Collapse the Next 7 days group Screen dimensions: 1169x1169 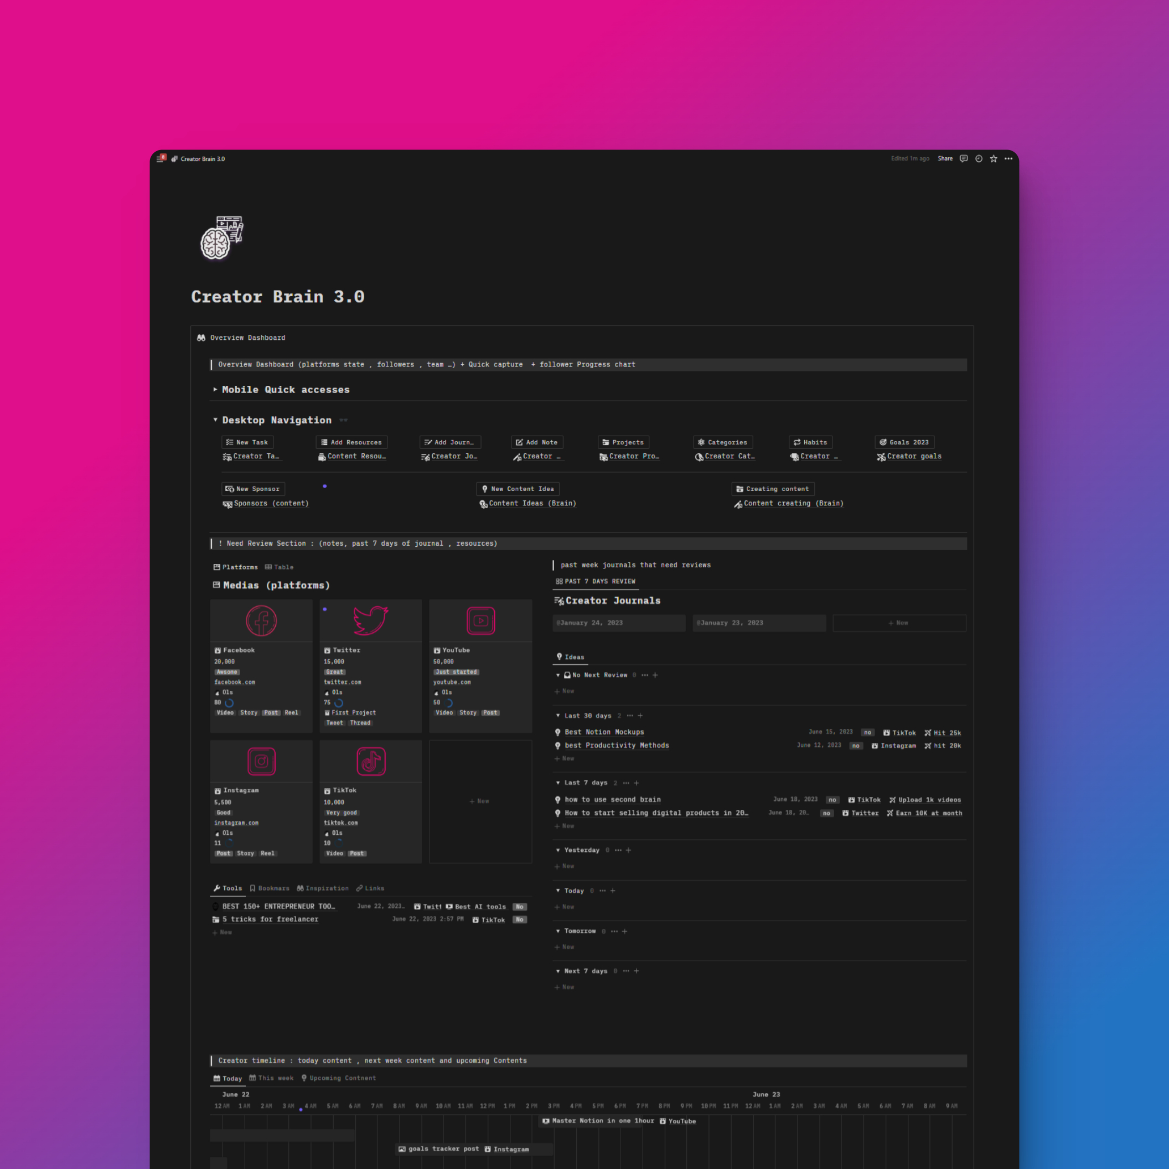(x=558, y=971)
